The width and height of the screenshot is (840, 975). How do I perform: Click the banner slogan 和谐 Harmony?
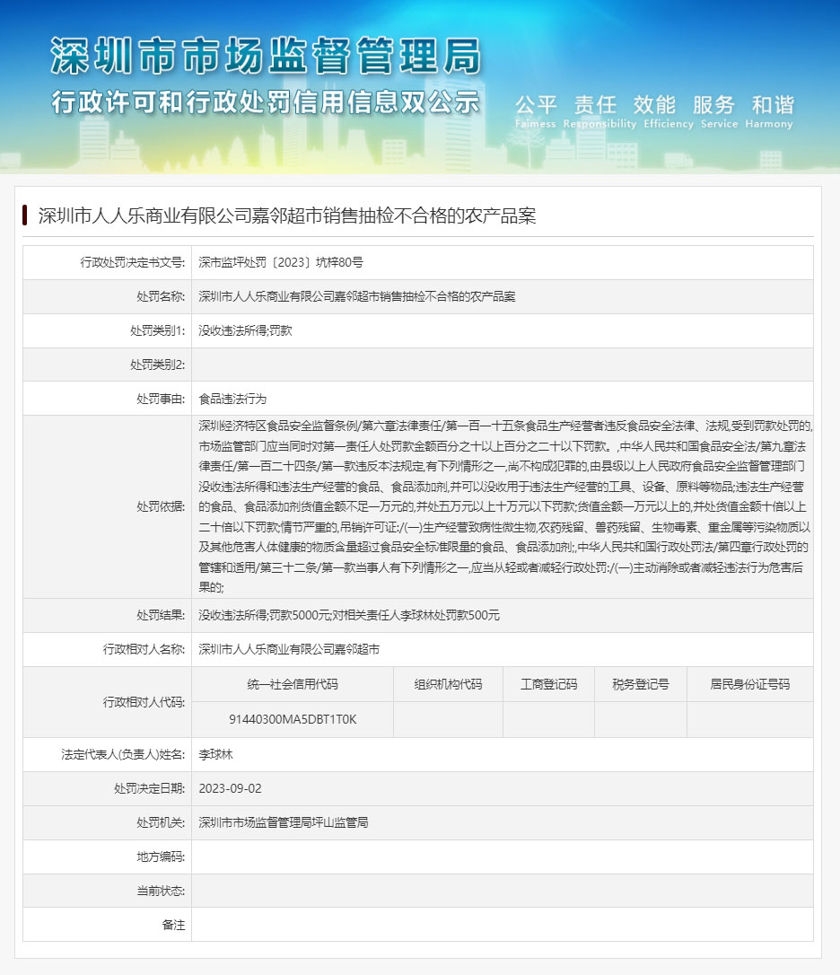(x=769, y=111)
